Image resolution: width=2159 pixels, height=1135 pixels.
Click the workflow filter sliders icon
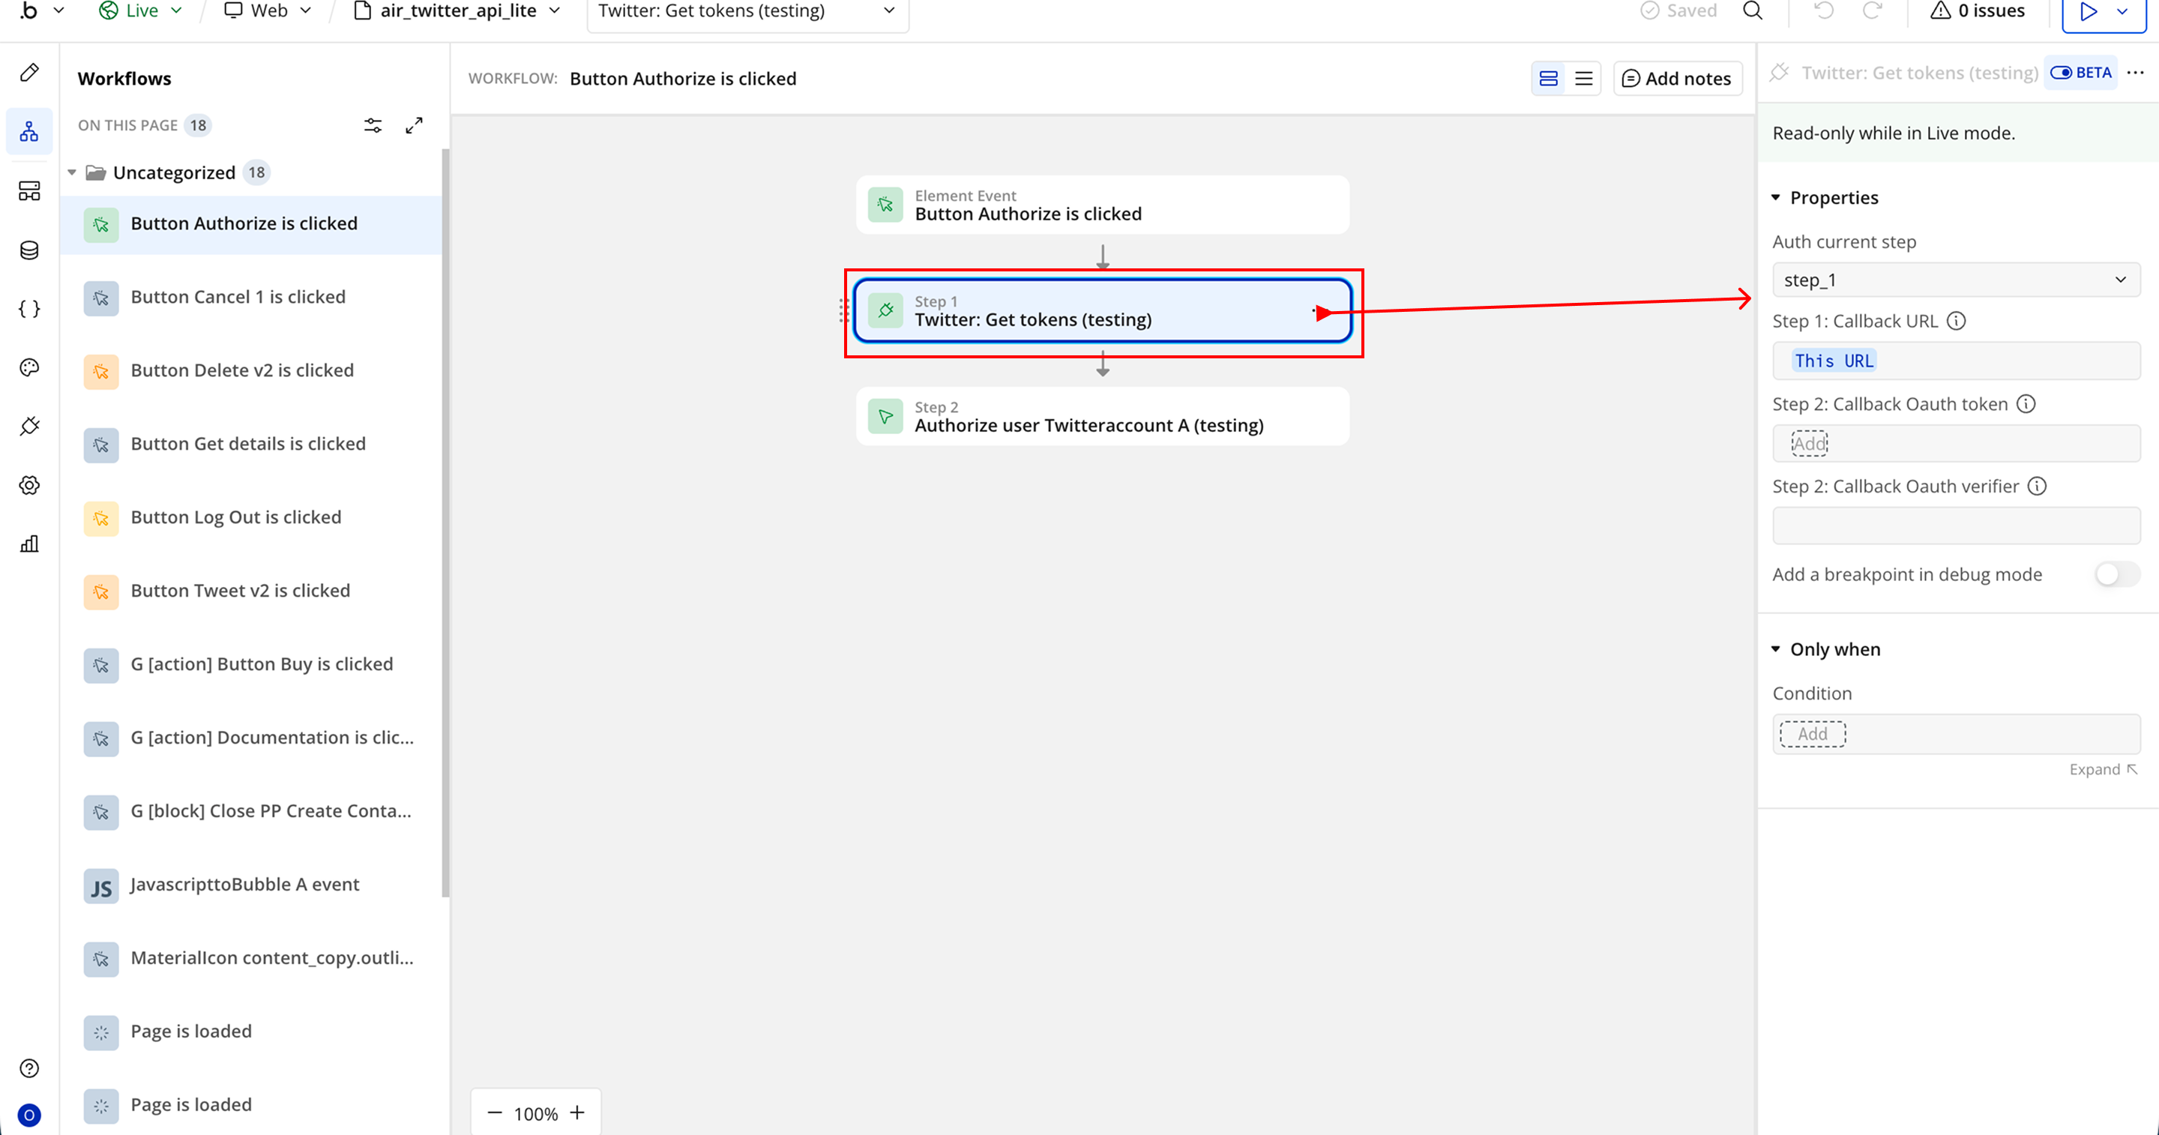[x=373, y=126]
